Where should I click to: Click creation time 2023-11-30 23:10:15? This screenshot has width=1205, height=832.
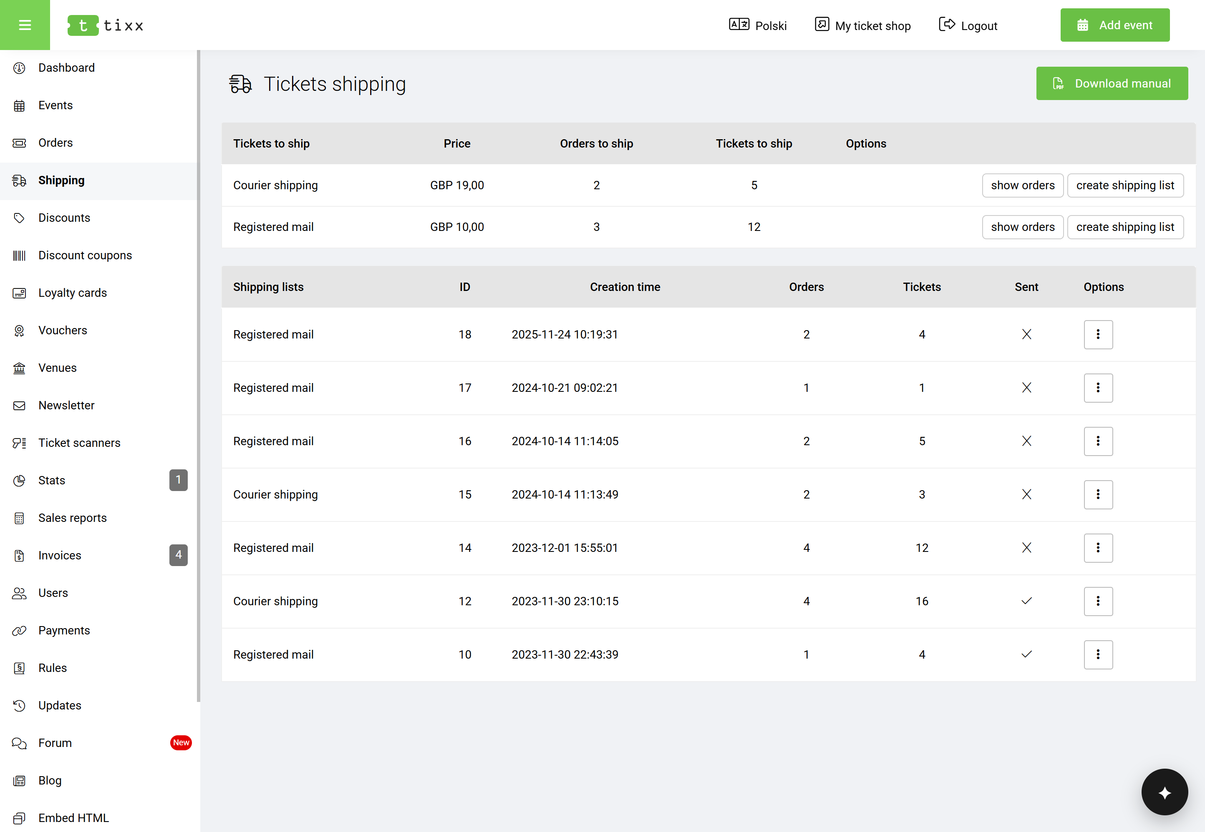coord(565,601)
